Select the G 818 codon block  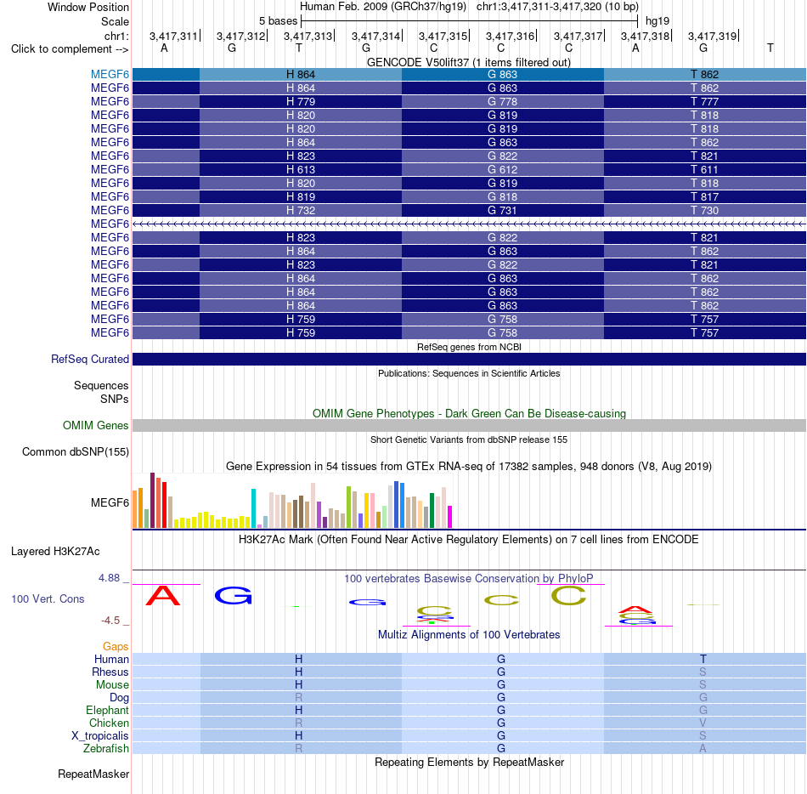(502, 196)
